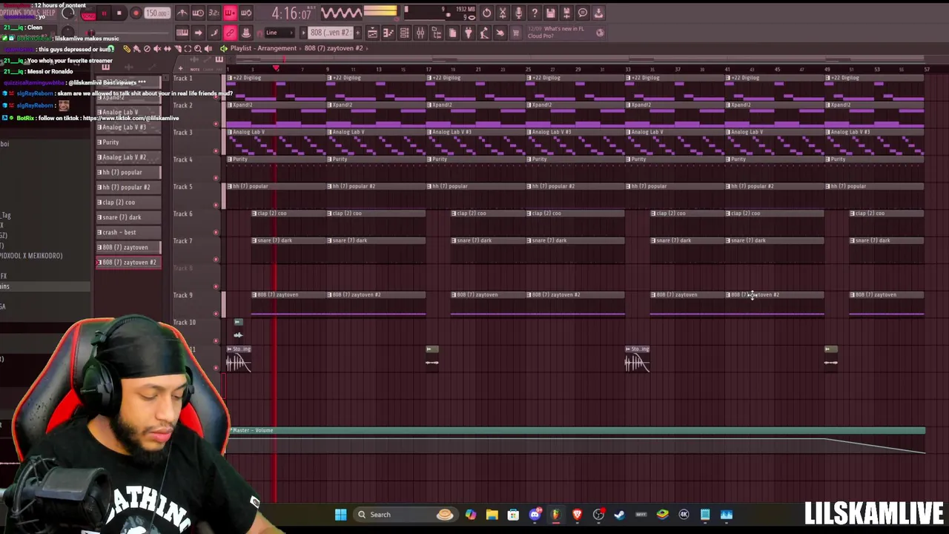Screen dimensions: 949x534
Task: Open help with the question mark icon
Action: (535, 13)
